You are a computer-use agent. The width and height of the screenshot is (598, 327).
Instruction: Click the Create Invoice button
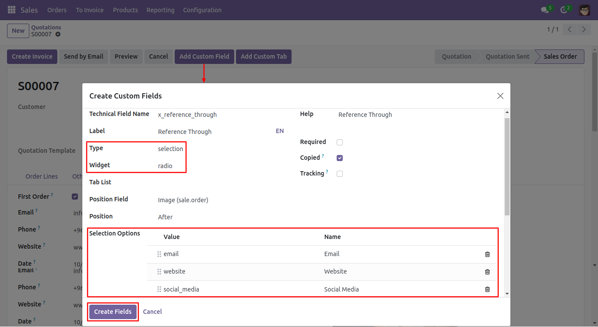pyautogui.click(x=32, y=56)
